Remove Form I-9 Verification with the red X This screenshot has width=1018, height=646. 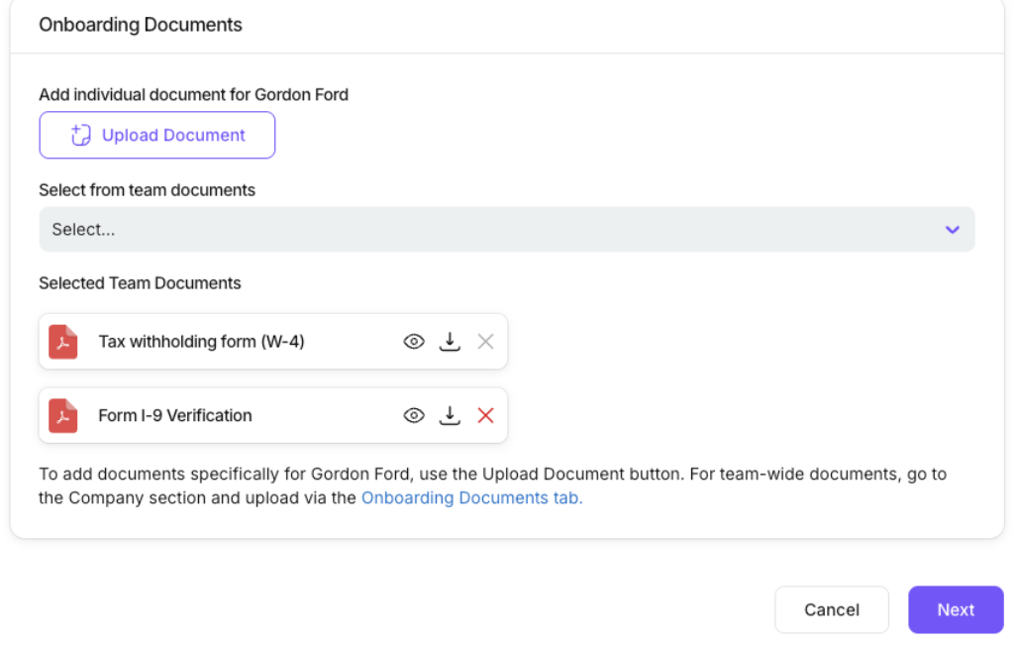click(x=485, y=416)
